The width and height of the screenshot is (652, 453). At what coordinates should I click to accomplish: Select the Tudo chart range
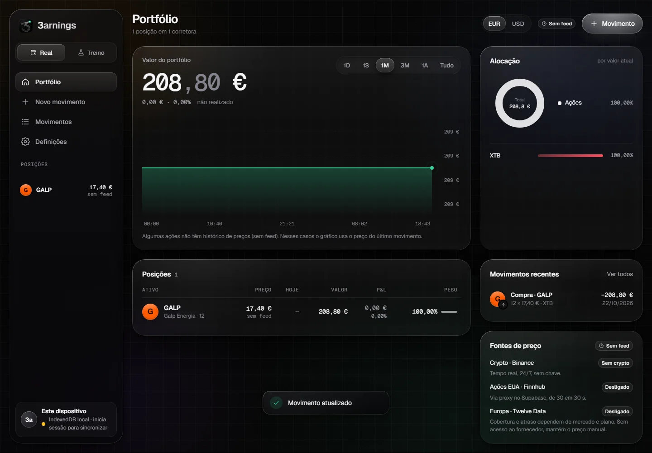pos(447,65)
